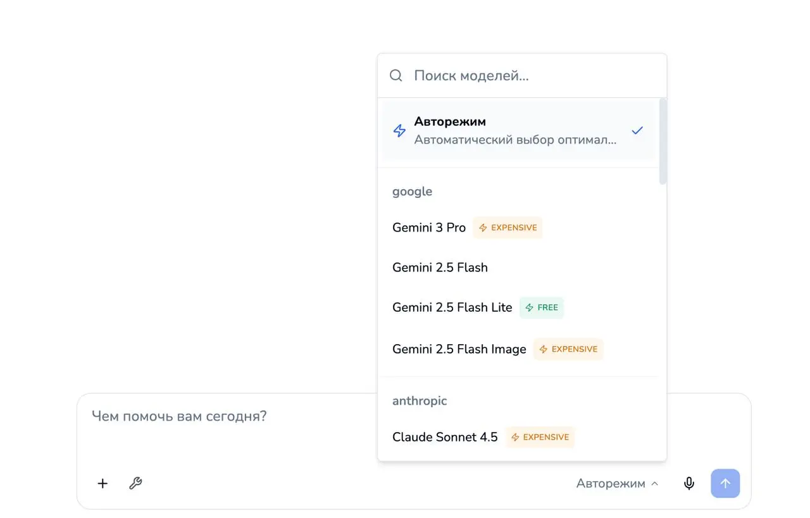Select Claude Sonnet 4.5 model
The image size is (810, 518).
tap(518, 437)
